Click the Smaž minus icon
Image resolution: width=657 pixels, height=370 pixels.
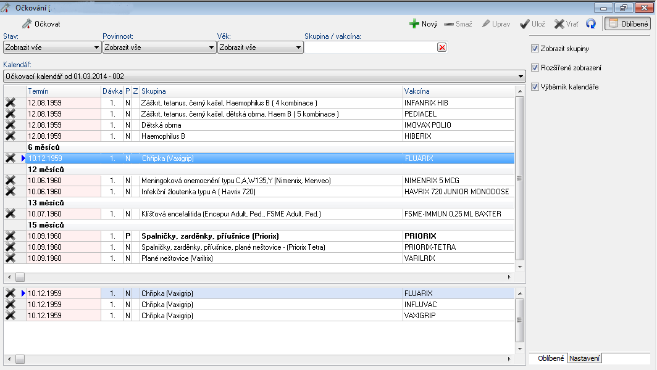point(449,24)
